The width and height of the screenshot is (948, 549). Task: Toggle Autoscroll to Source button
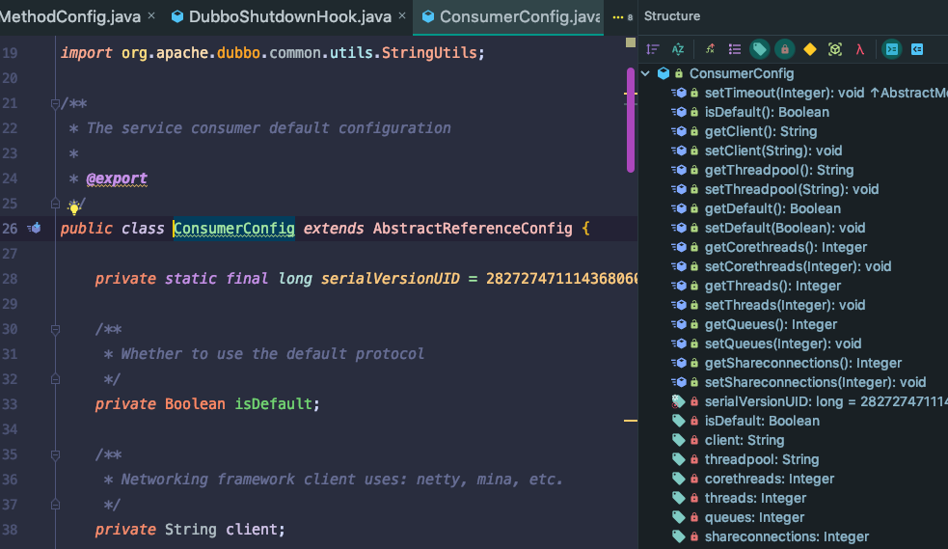892,49
